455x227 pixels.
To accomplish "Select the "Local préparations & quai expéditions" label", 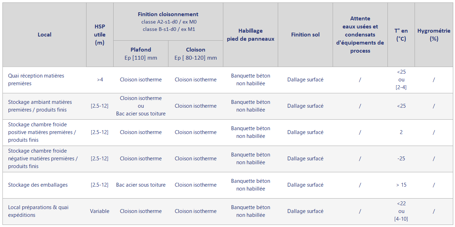I will pos(38,211).
